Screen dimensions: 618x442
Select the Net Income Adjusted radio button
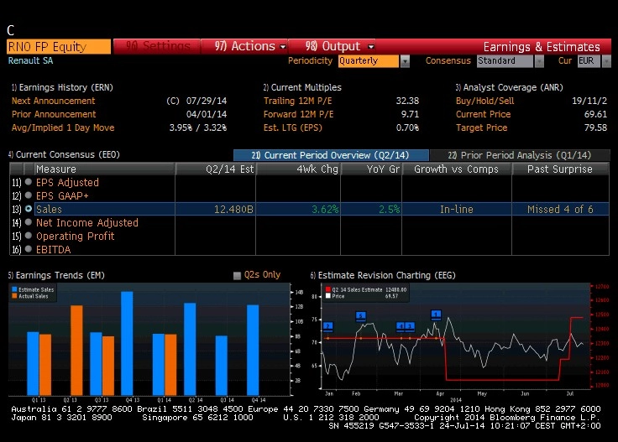pyautogui.click(x=29, y=222)
